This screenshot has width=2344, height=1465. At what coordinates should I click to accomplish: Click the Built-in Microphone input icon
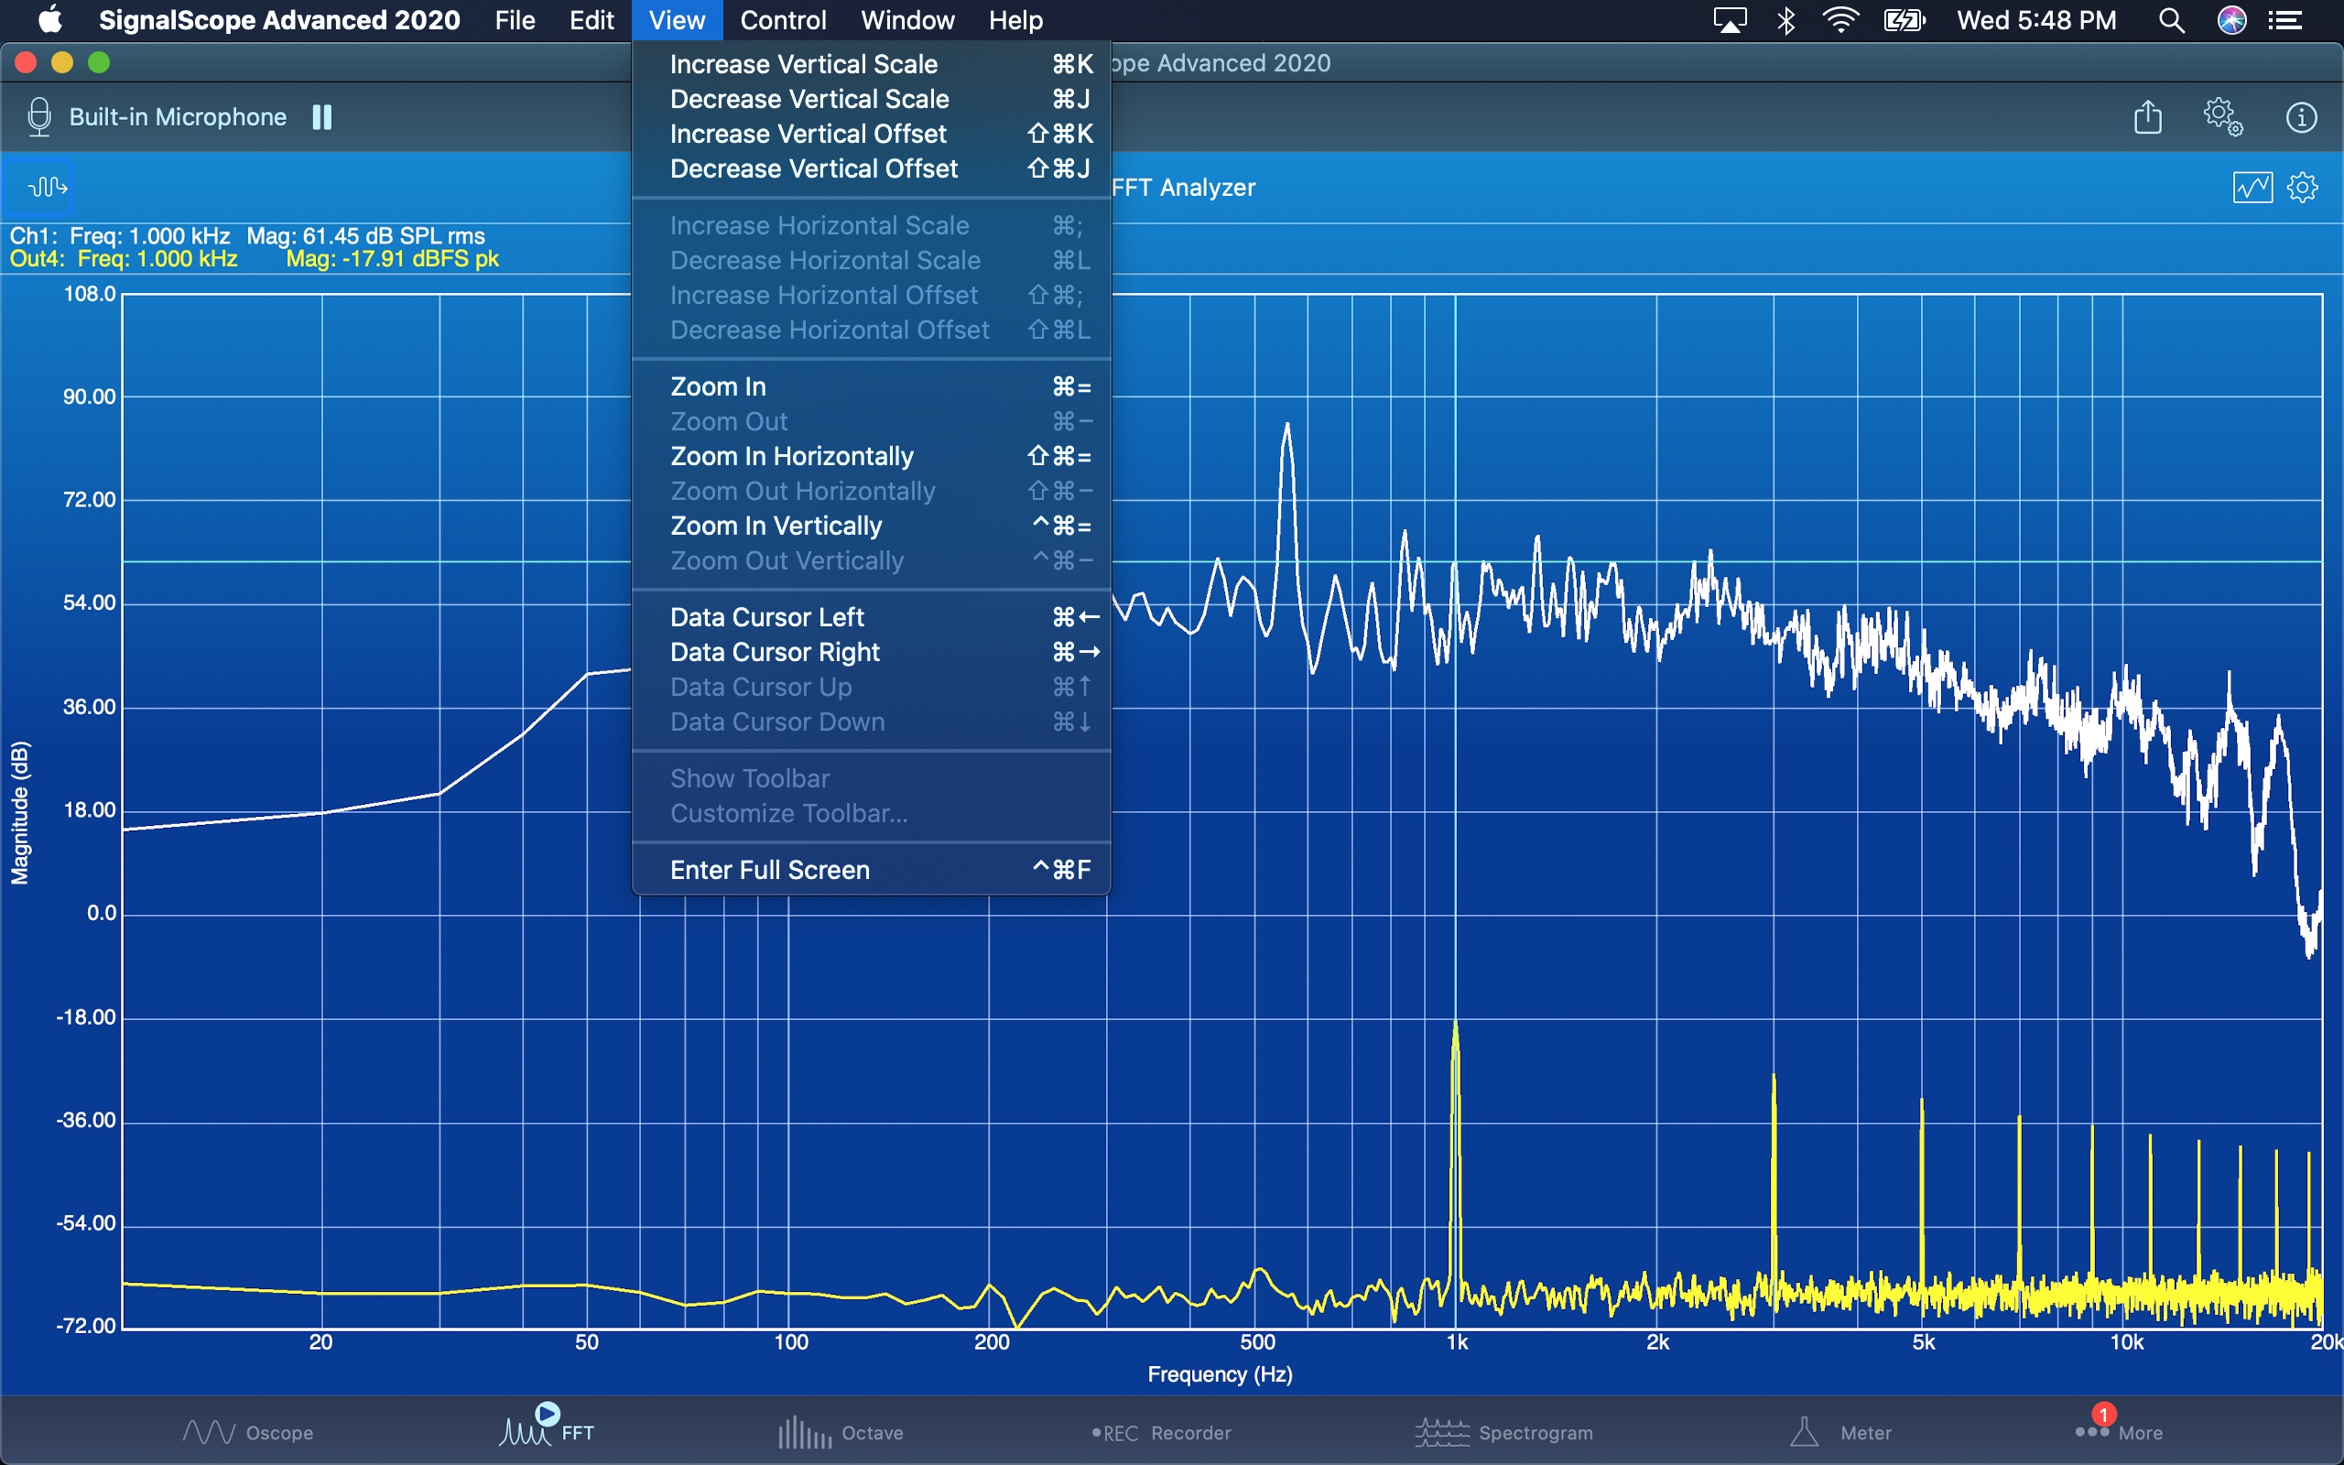(x=38, y=117)
